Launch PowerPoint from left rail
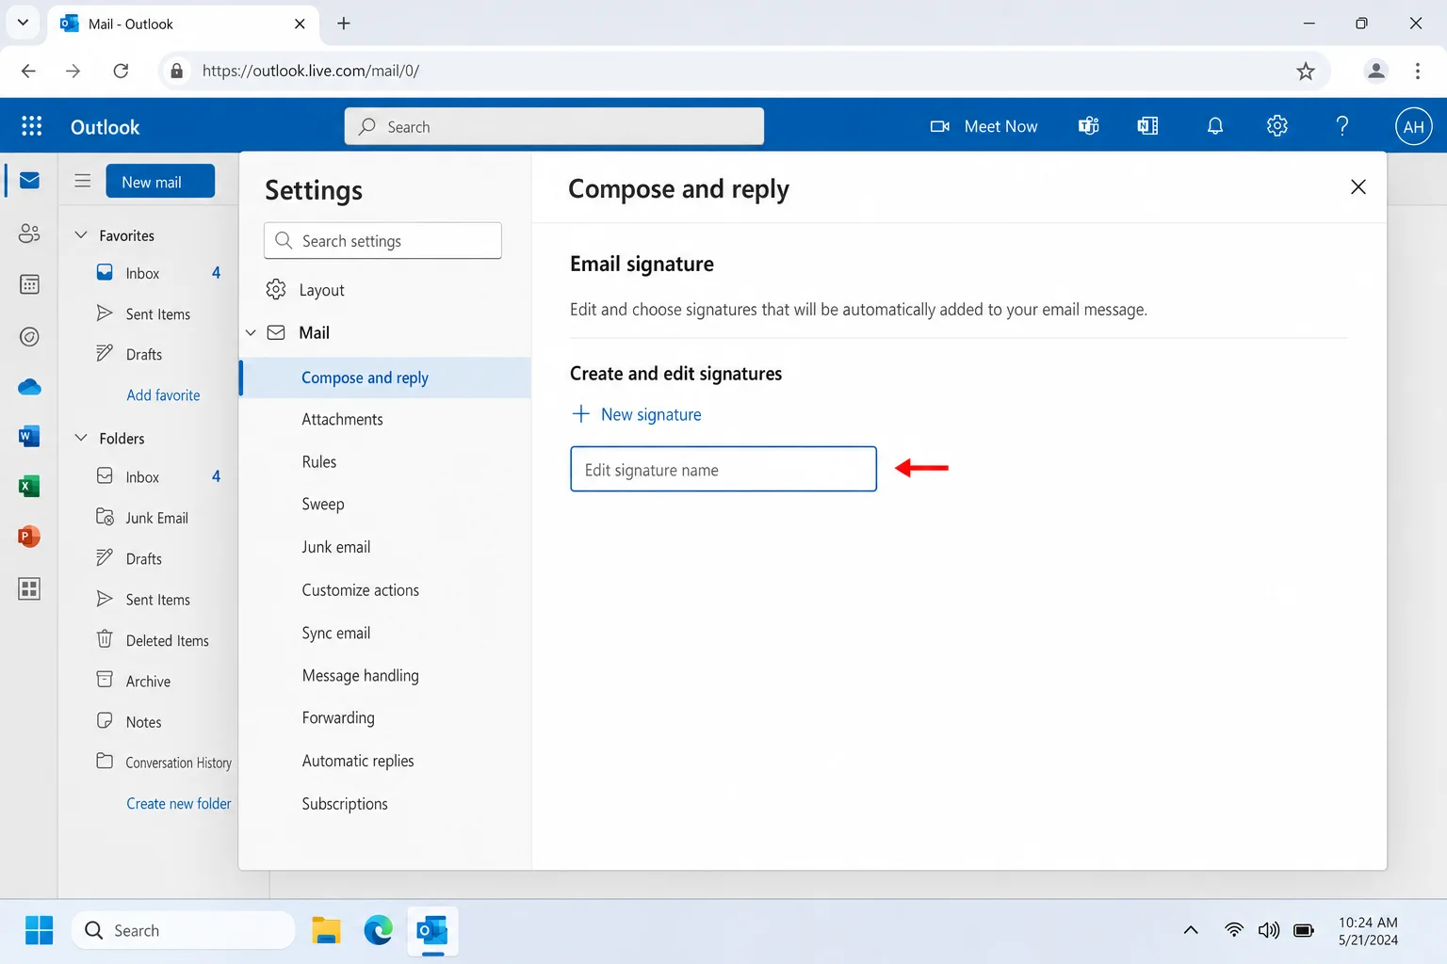 29,537
